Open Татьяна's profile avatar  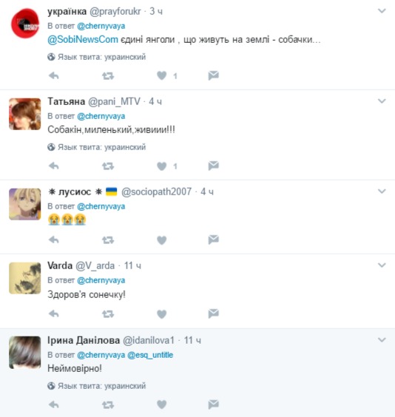pyautogui.click(x=24, y=114)
